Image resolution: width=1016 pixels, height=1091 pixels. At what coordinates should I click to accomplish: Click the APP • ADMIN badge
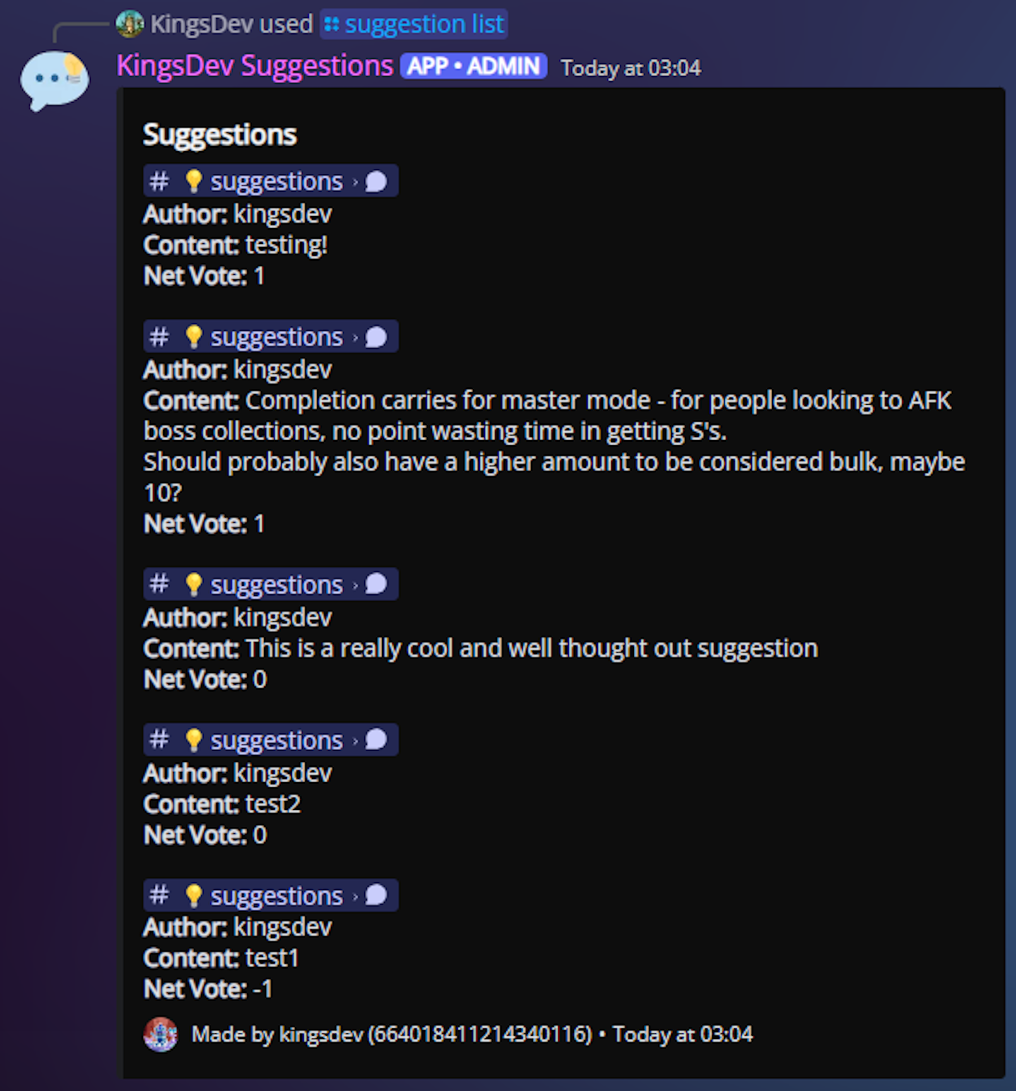click(474, 66)
